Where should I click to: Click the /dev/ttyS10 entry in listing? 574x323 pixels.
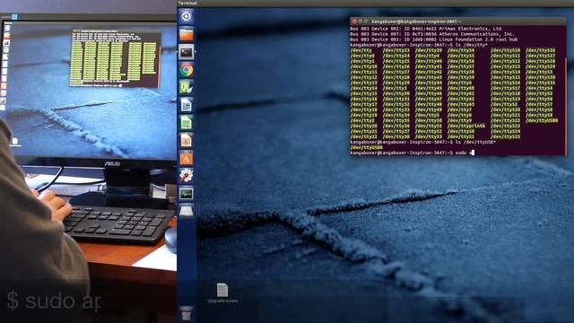pyautogui.click(x=506, y=50)
